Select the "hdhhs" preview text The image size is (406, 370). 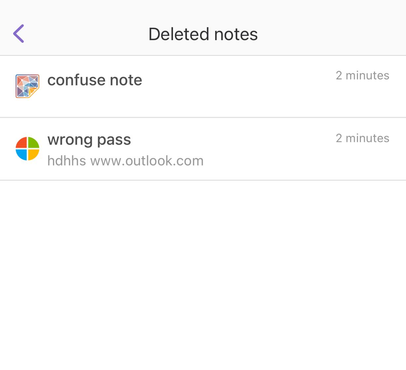[67, 161]
